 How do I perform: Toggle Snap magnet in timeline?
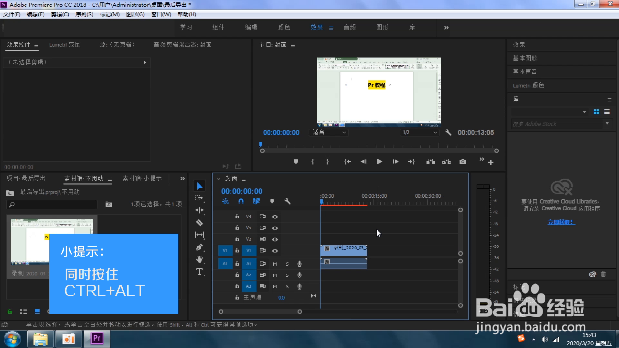tap(241, 201)
